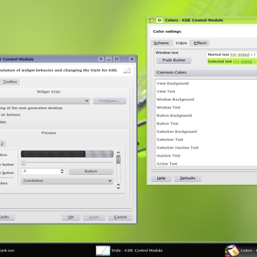Click Apply in the Style window
This screenshot has height=257, width=257.
(x=94, y=217)
